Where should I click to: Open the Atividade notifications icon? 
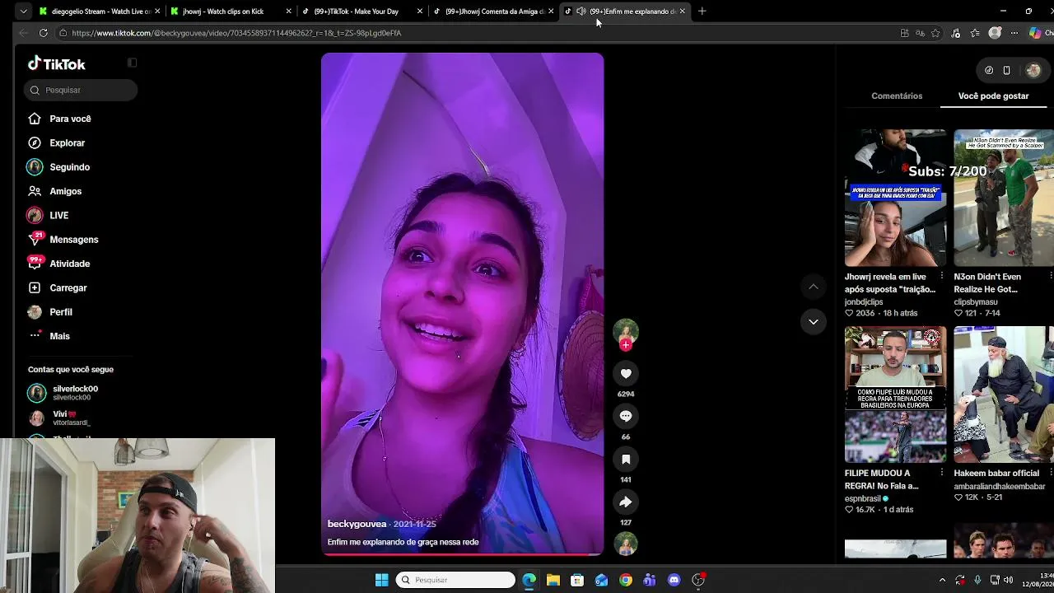[35, 264]
